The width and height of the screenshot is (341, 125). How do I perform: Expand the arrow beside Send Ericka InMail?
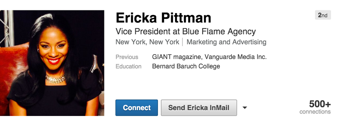tap(245, 107)
